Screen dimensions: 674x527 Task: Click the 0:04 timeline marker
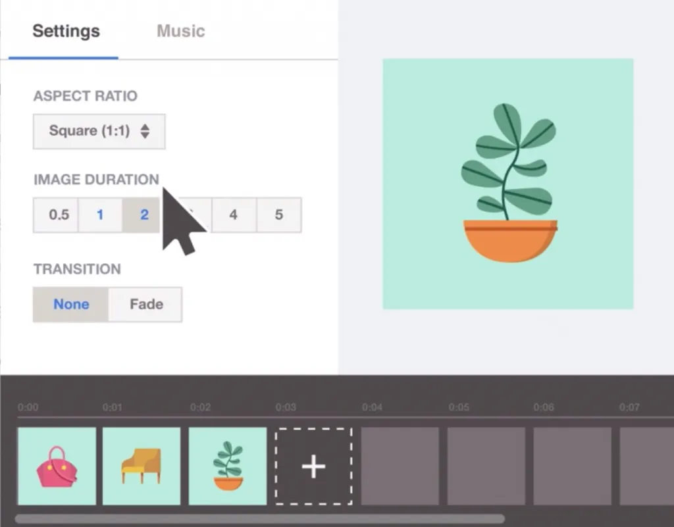click(x=372, y=408)
